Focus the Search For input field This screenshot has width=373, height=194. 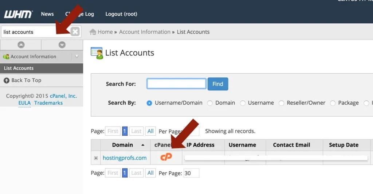click(177, 84)
